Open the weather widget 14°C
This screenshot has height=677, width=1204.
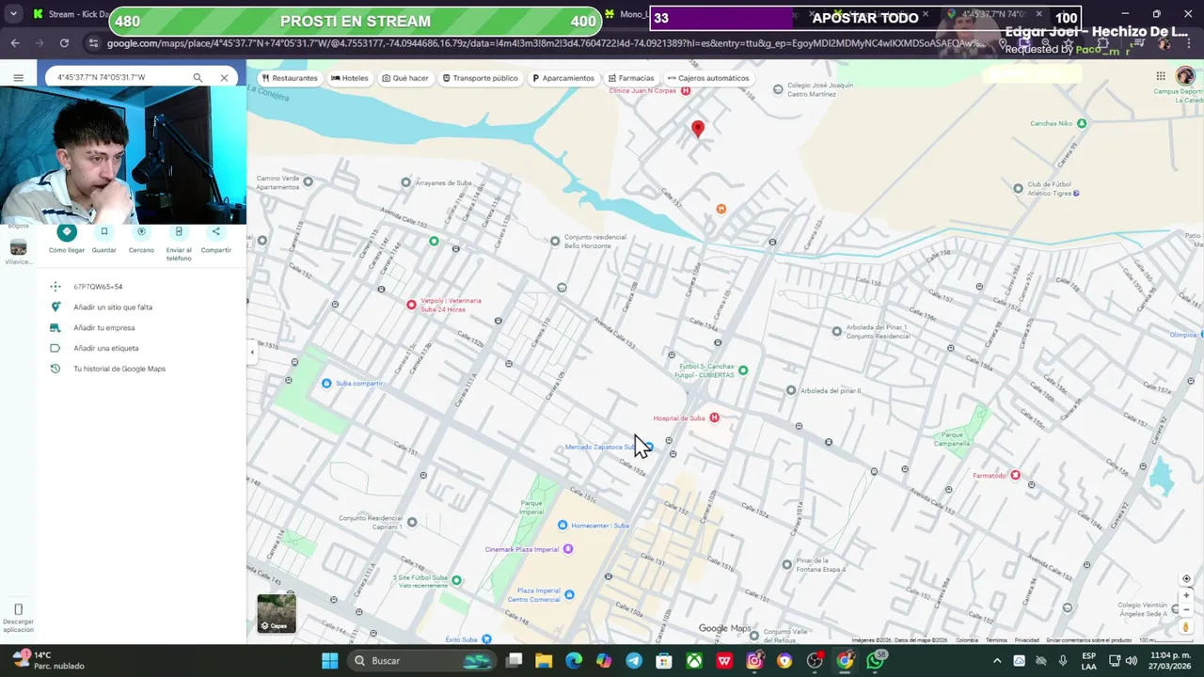point(47,660)
